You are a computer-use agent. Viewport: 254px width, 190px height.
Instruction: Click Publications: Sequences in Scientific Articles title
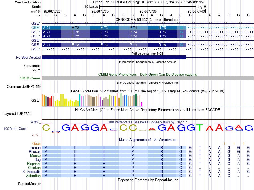pyautogui.click(x=148, y=62)
